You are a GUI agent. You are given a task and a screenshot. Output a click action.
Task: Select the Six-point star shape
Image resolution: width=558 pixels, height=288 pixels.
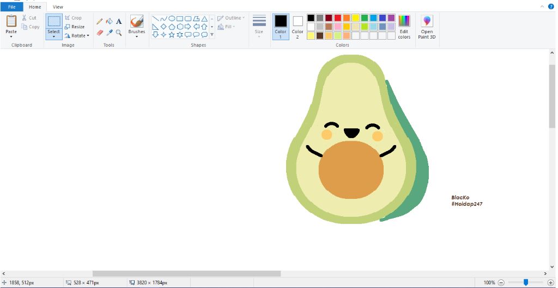(x=180, y=35)
